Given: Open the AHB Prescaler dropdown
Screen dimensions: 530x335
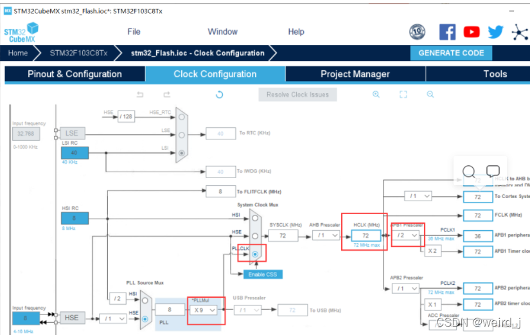Looking at the screenshot, I should (x=326, y=235).
